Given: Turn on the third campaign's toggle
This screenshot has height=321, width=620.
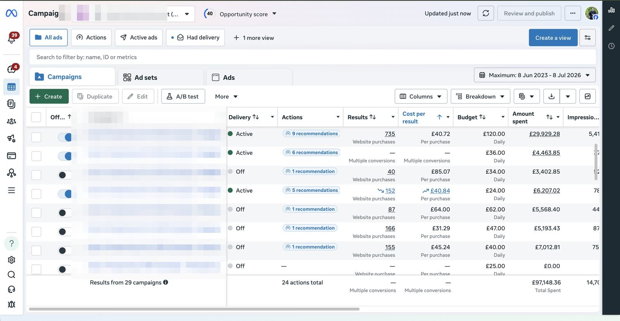Looking at the screenshot, I should (x=65, y=175).
